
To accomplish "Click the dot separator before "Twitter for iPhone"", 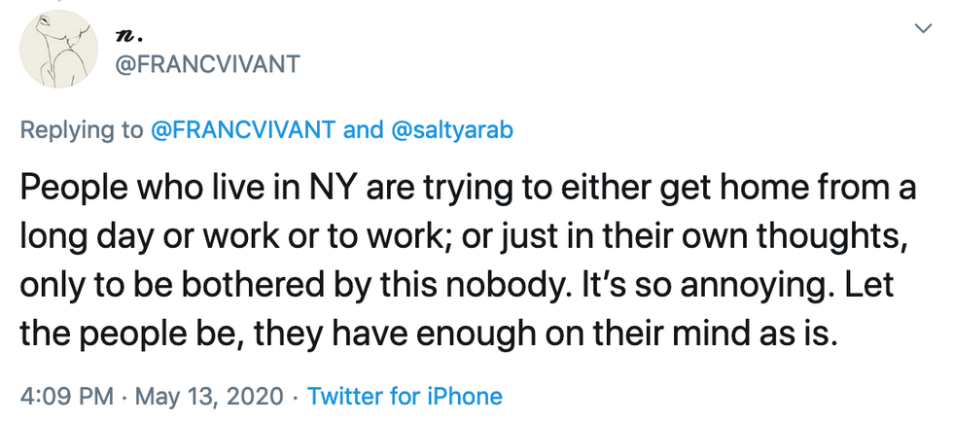I will [296, 396].
